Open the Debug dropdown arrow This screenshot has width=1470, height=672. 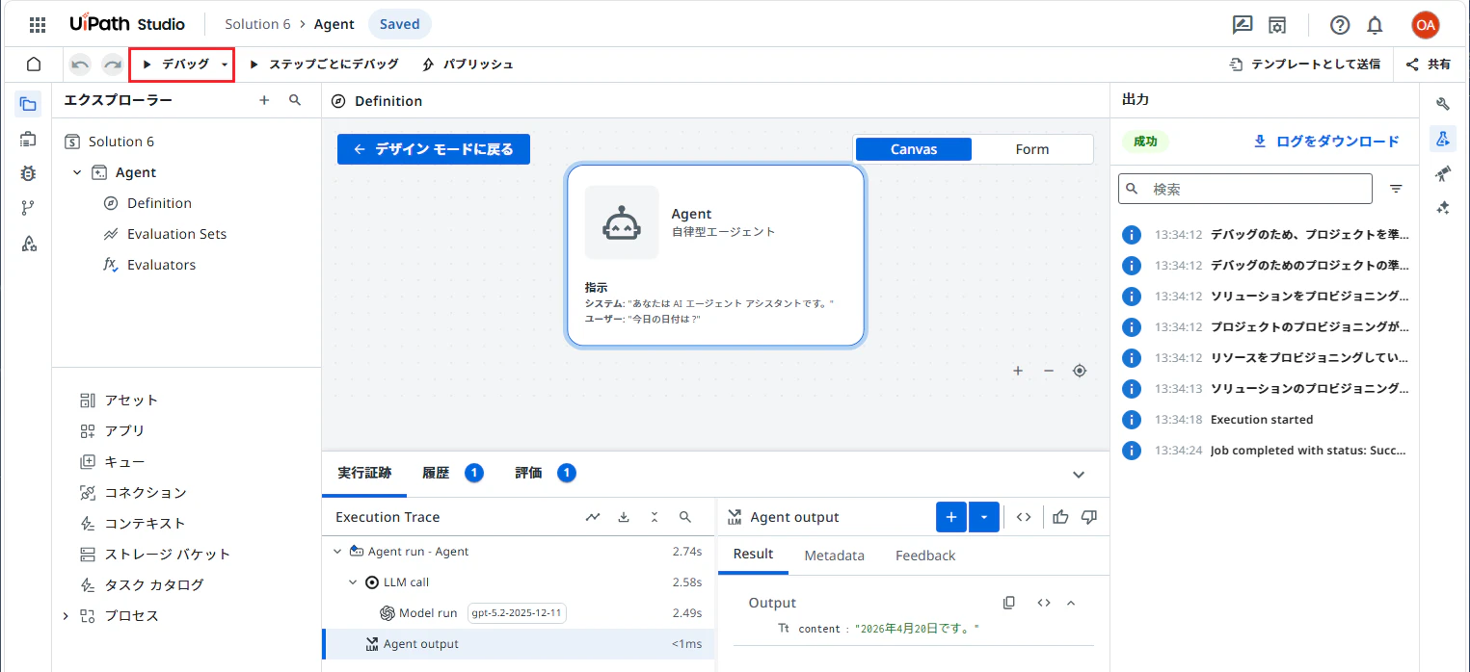click(x=225, y=65)
